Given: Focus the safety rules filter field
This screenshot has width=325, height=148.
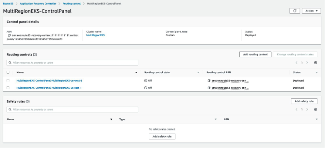Looking at the screenshot, I should click(72, 109).
